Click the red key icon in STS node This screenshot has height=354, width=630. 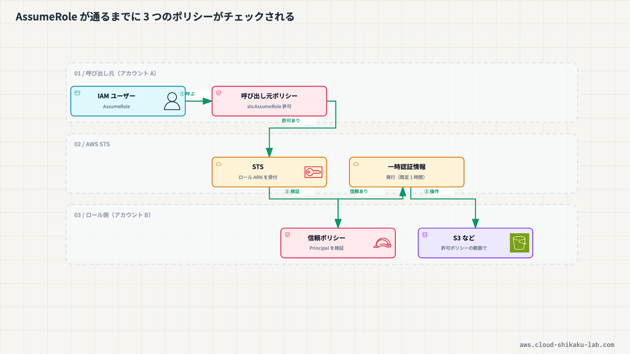point(313,172)
